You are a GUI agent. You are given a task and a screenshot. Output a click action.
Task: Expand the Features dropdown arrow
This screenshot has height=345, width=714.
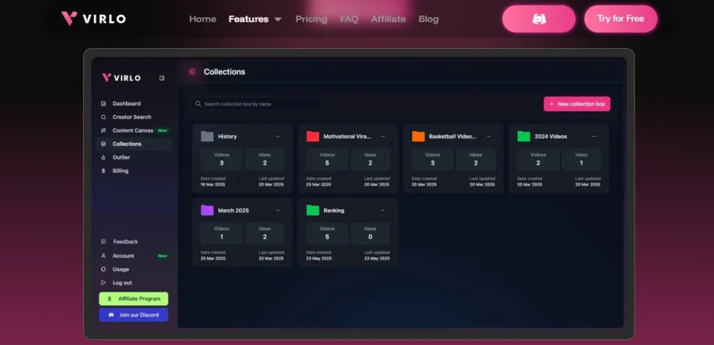278,20
